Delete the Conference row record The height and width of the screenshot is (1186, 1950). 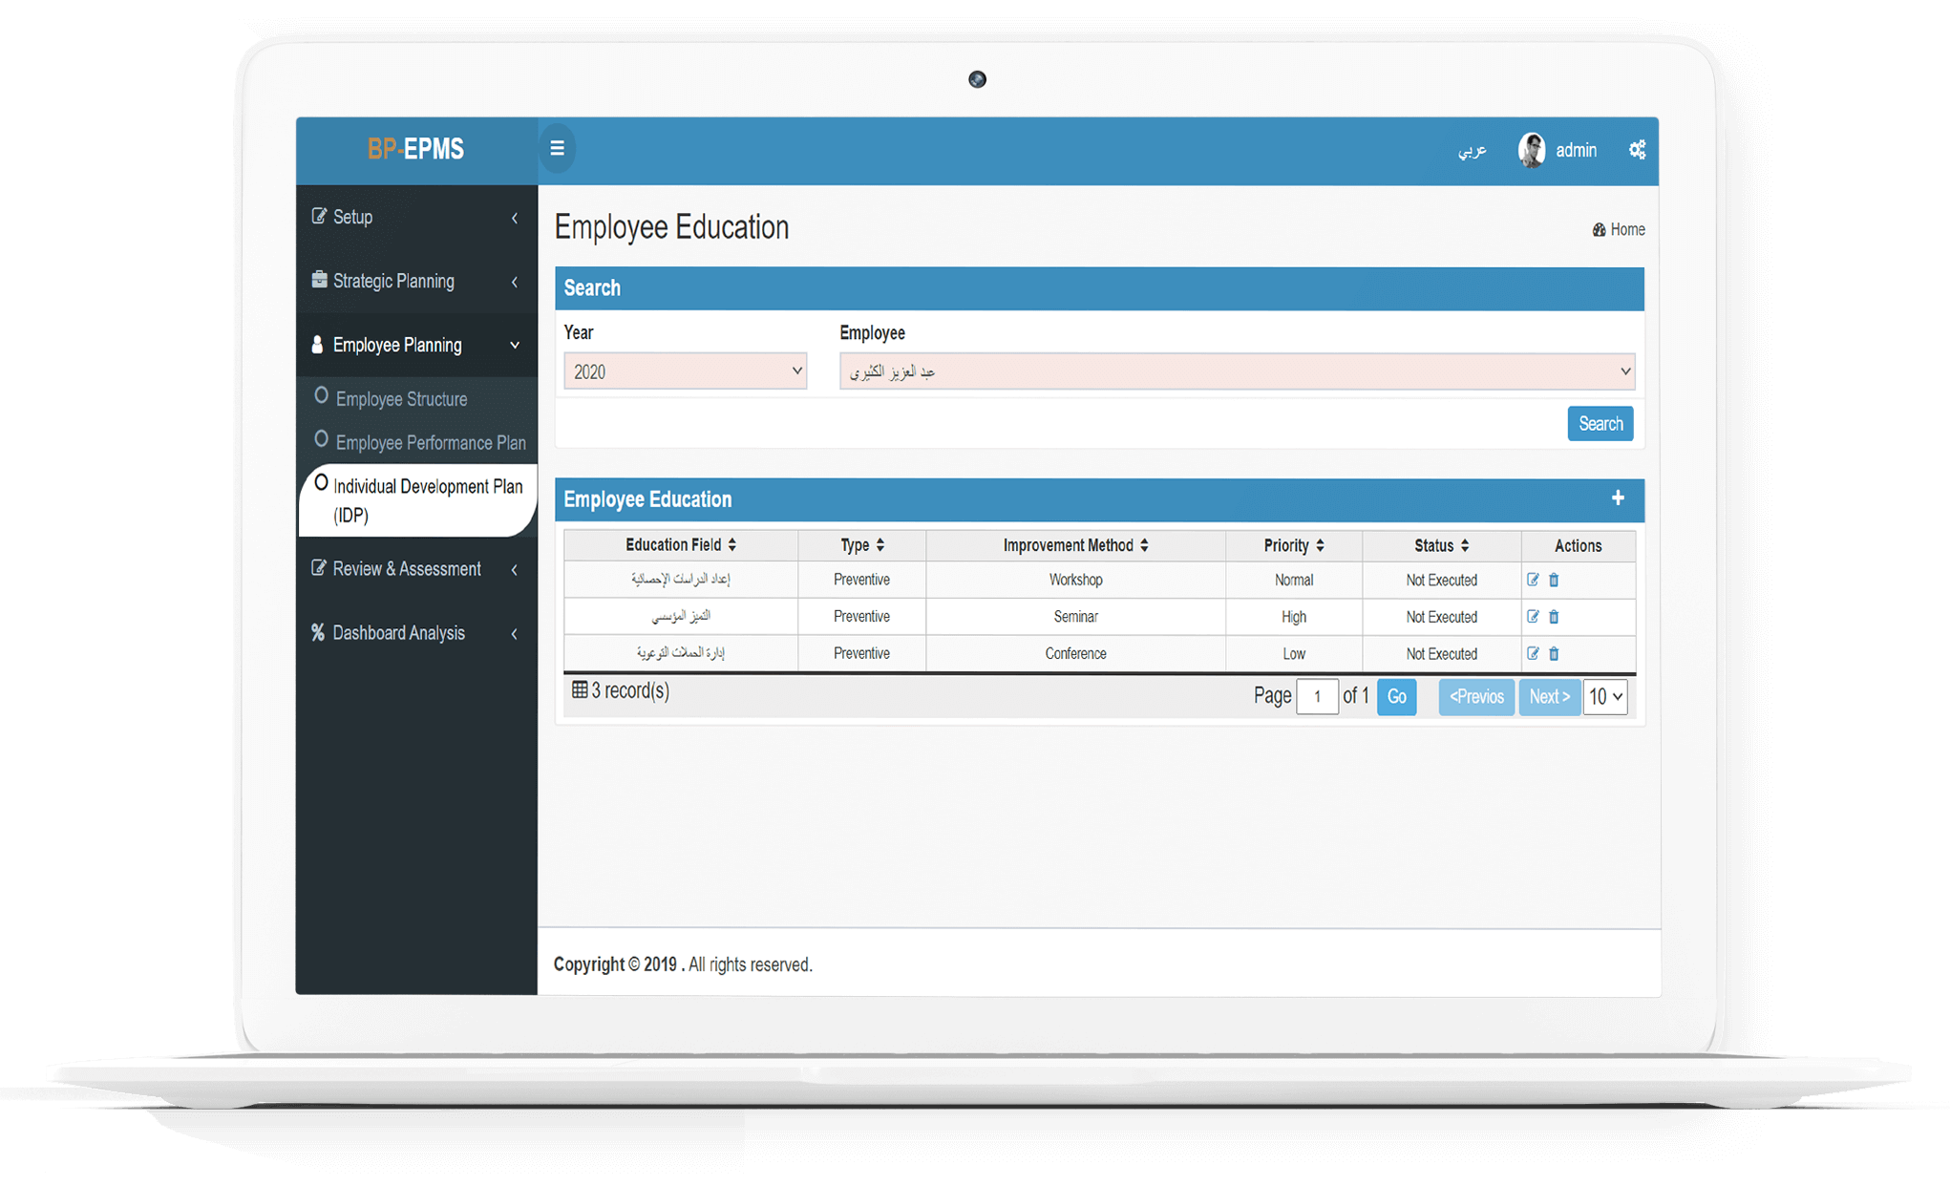(x=1554, y=654)
